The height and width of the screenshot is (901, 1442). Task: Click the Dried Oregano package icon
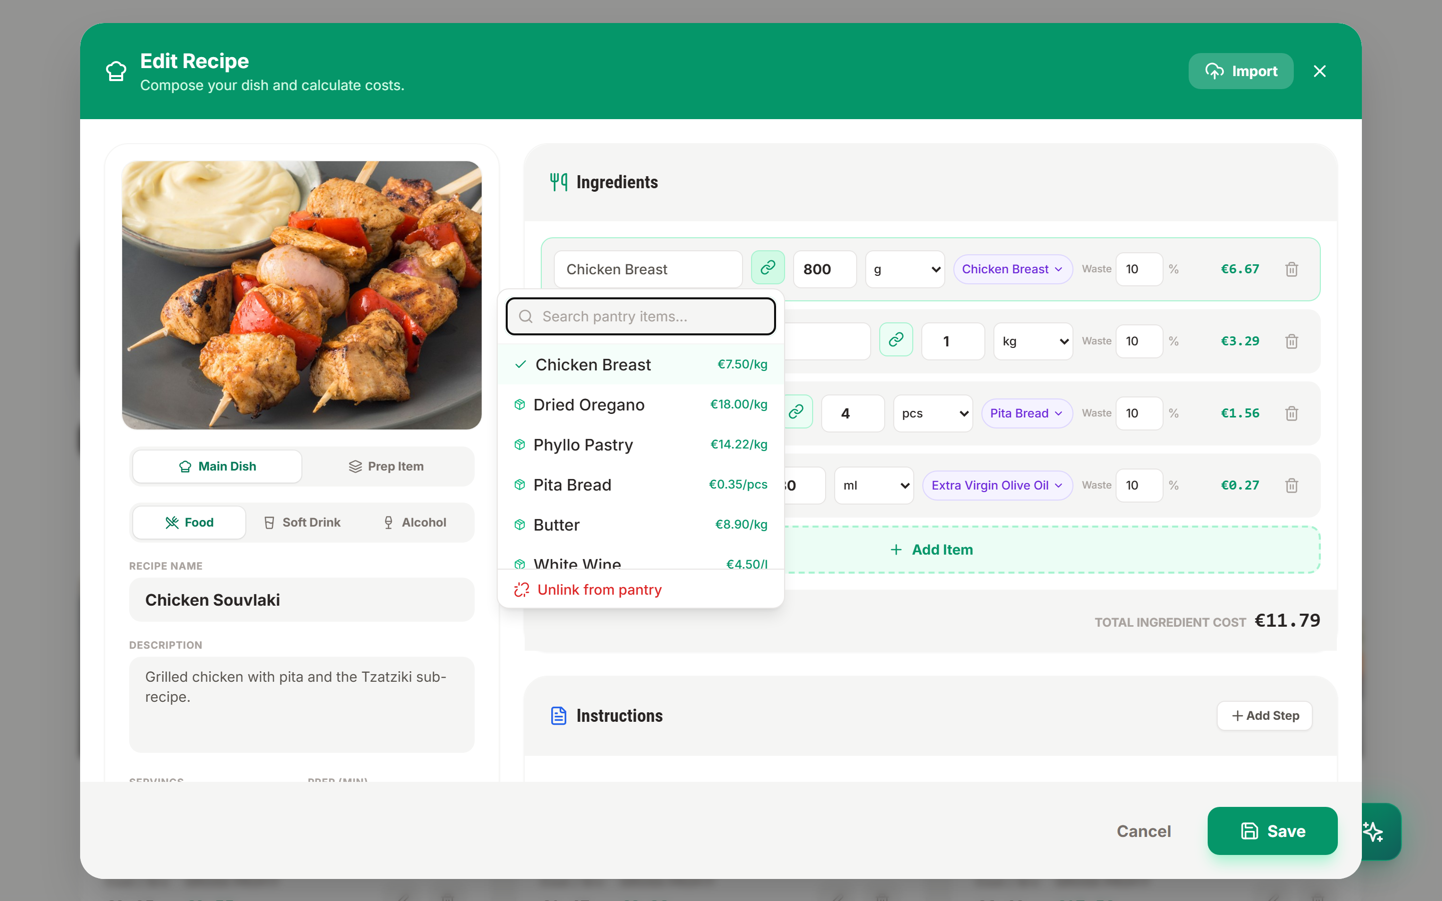pos(520,404)
